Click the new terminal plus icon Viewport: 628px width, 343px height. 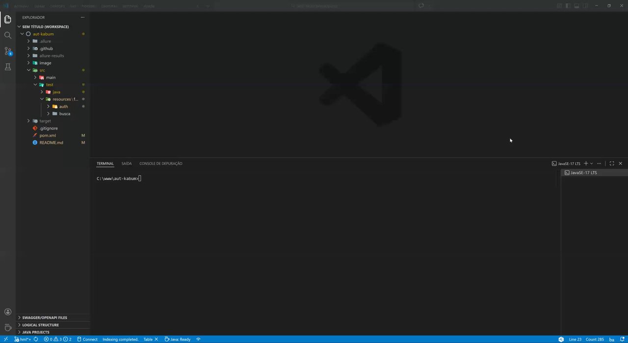click(586, 163)
